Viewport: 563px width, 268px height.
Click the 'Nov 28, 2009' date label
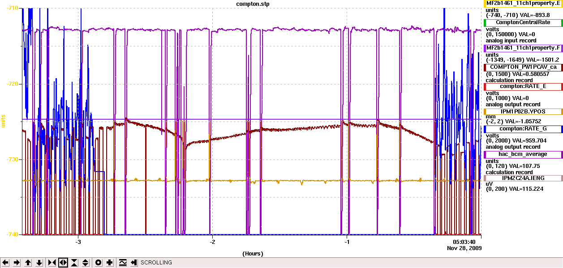click(x=464, y=247)
